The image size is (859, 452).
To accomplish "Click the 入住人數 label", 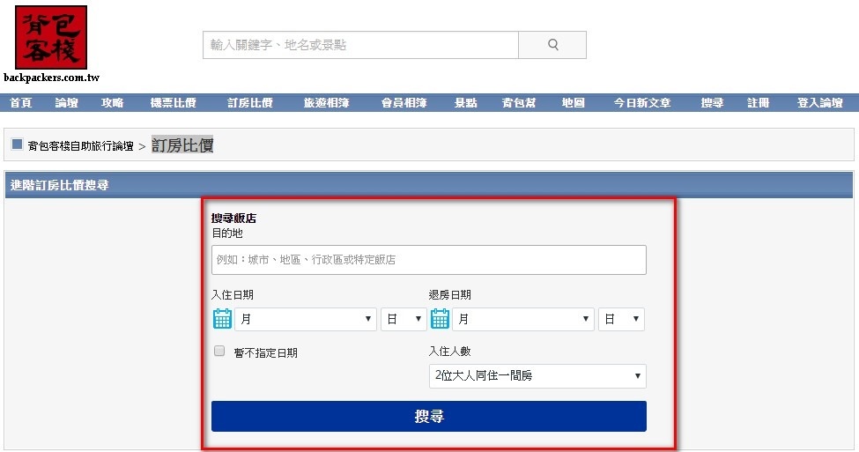I will pyautogui.click(x=450, y=352).
